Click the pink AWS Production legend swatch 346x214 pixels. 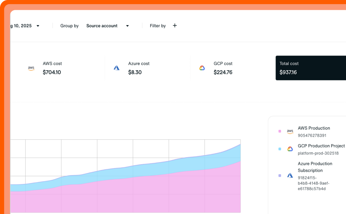[x=280, y=131]
